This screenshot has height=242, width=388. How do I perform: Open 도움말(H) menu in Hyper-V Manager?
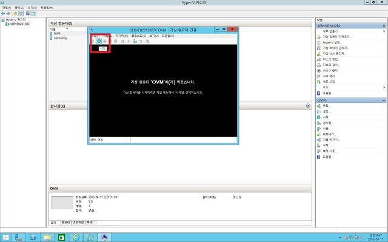click(x=47, y=8)
